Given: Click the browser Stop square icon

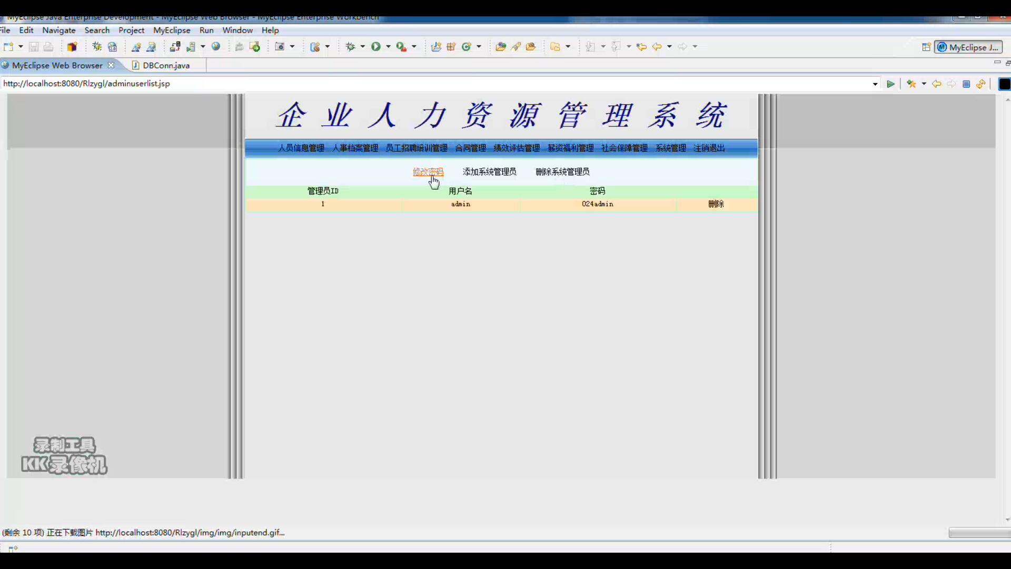Looking at the screenshot, I should point(966,84).
